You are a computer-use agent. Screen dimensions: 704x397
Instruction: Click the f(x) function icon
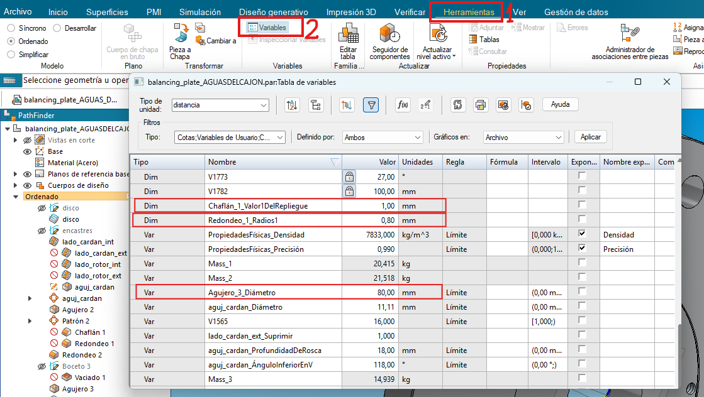click(x=403, y=105)
